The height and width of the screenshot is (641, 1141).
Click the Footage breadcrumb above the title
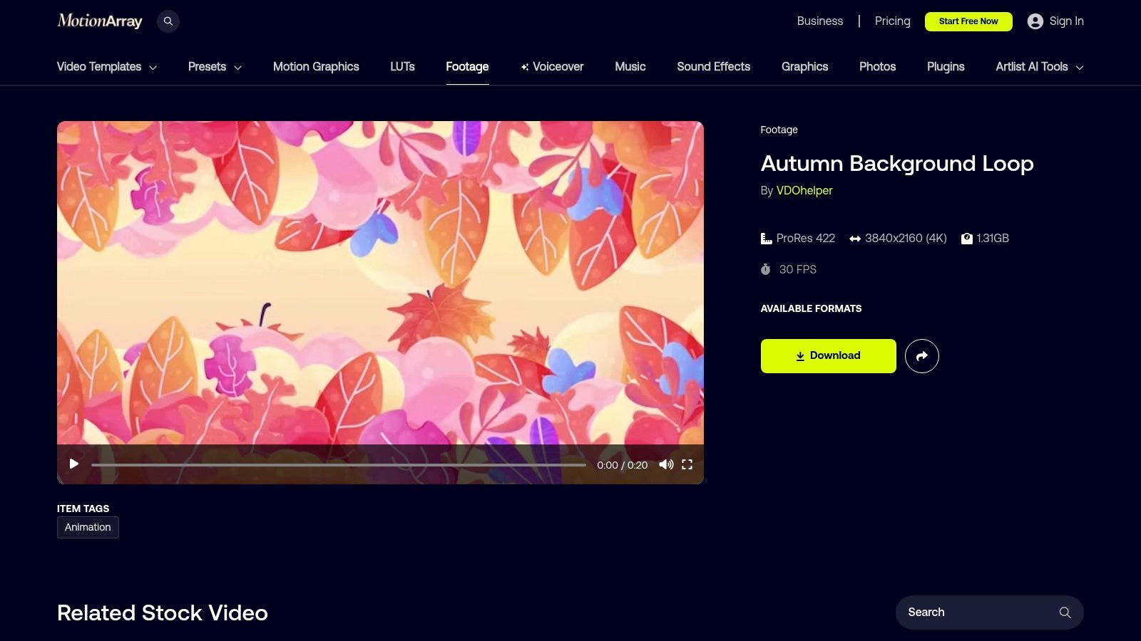779,130
